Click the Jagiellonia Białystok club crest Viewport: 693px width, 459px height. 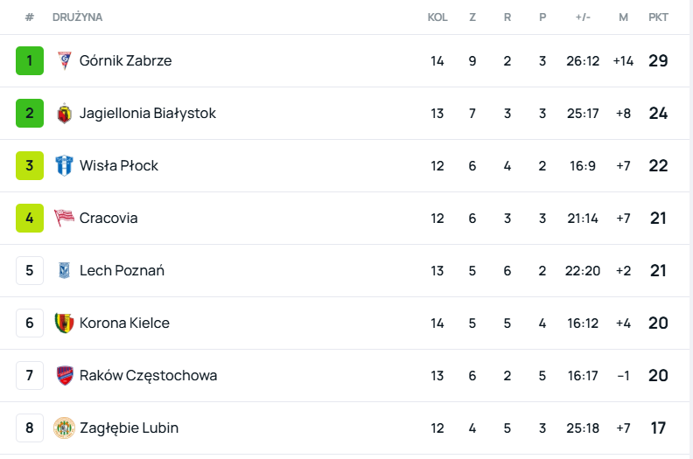click(x=64, y=114)
